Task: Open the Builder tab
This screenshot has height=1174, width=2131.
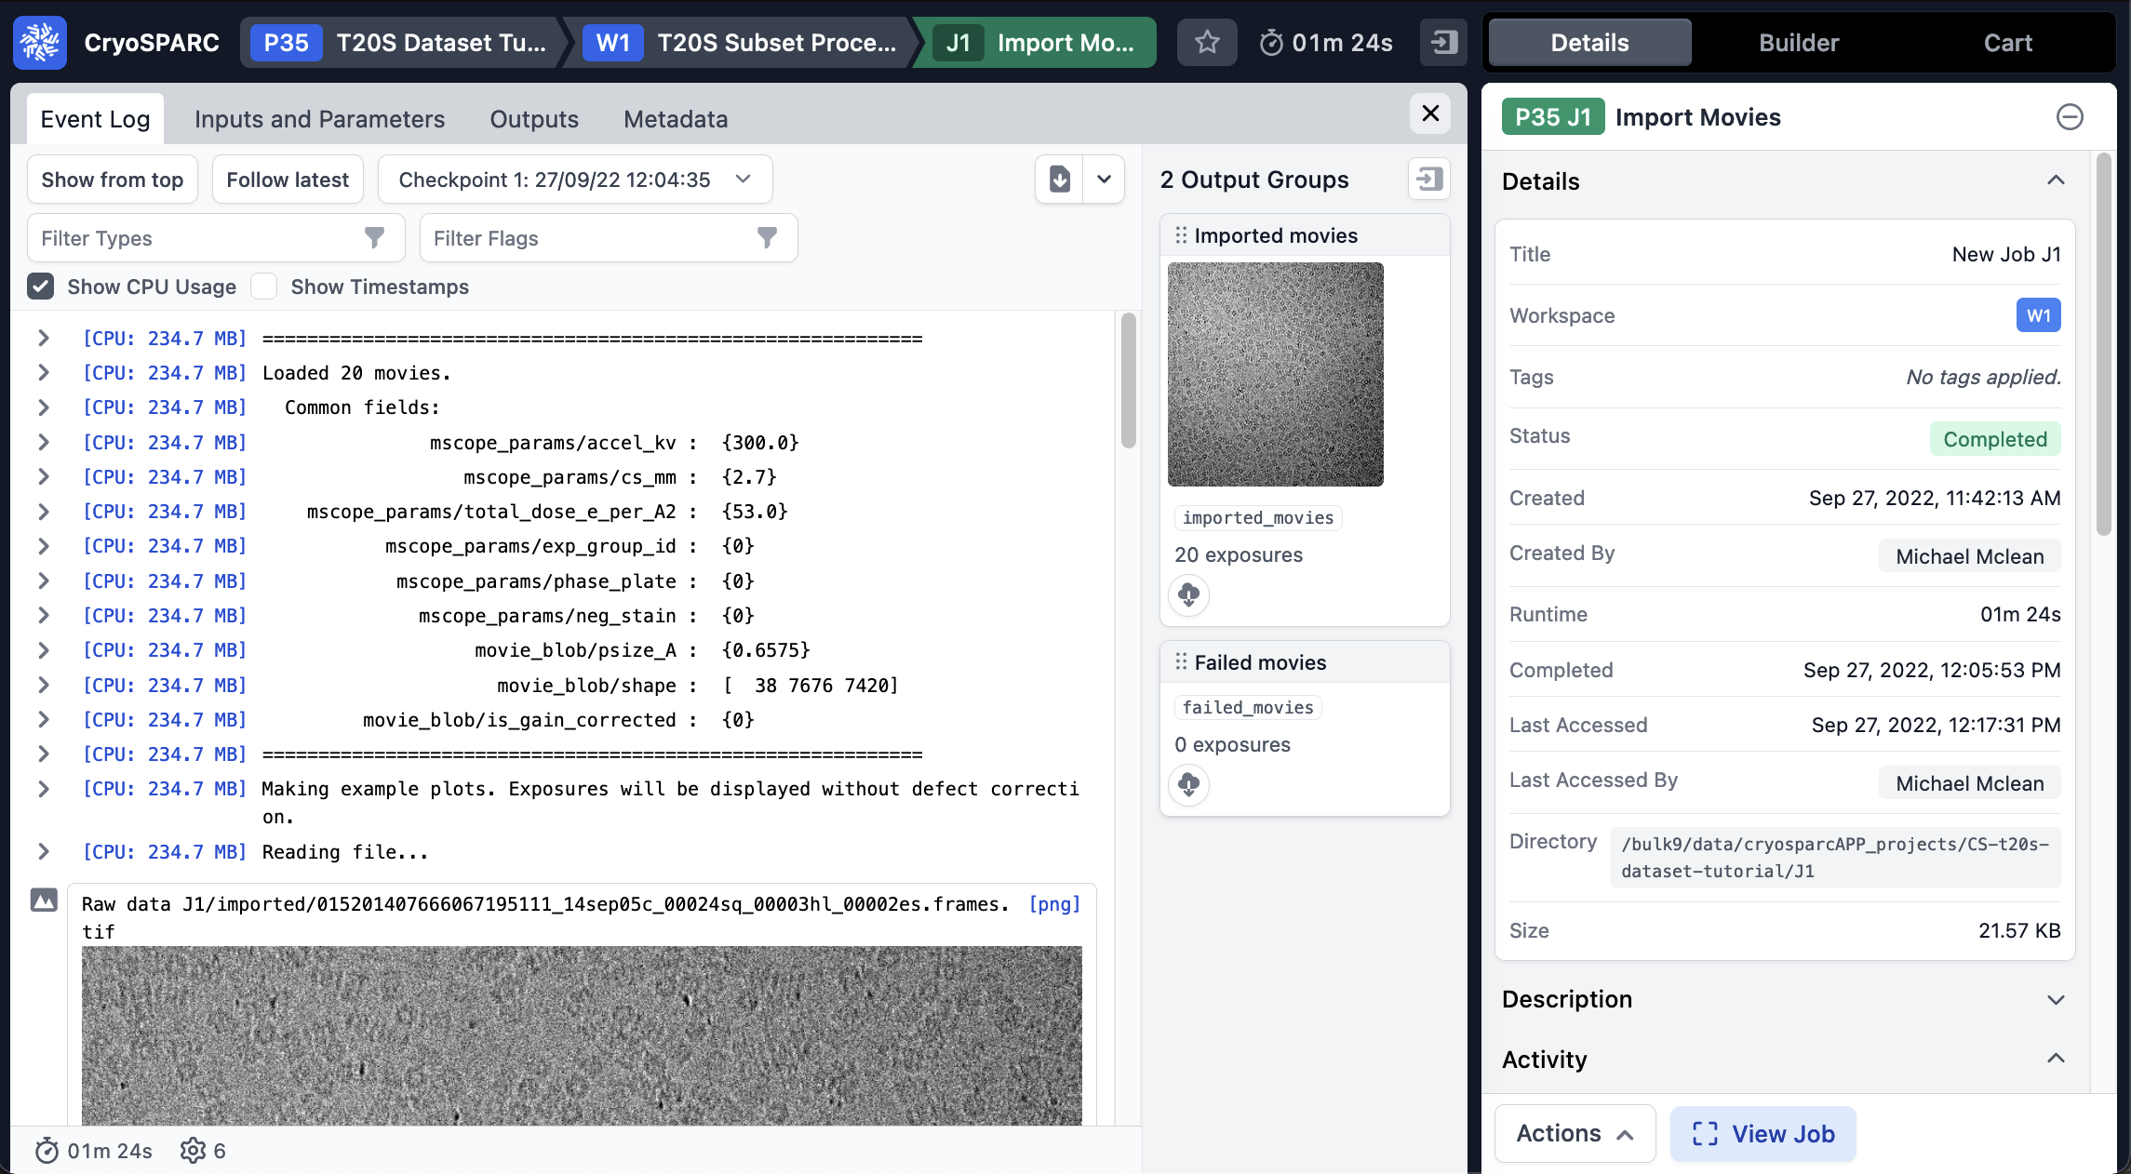Action: [x=1798, y=43]
